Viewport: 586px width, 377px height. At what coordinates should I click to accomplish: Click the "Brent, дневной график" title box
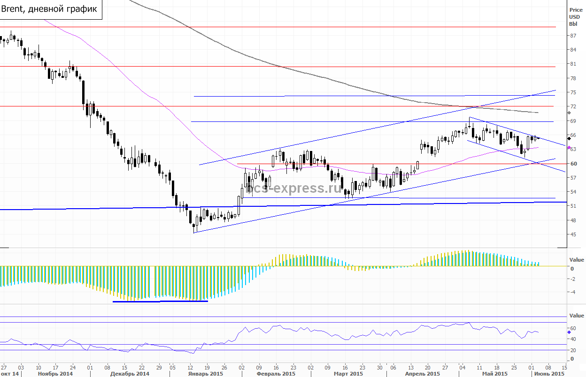[51, 9]
